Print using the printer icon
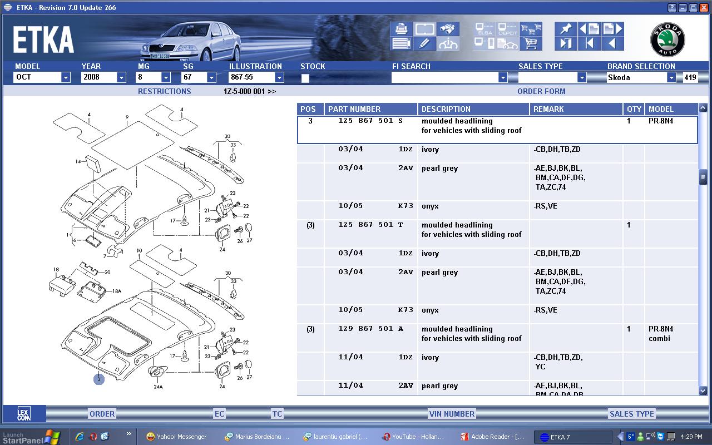This screenshot has width=712, height=445. pyautogui.click(x=400, y=28)
